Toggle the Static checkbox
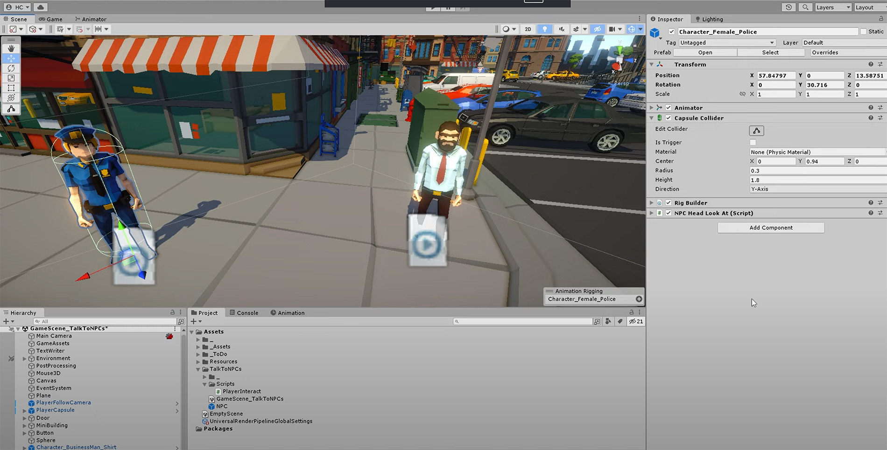 (863, 32)
